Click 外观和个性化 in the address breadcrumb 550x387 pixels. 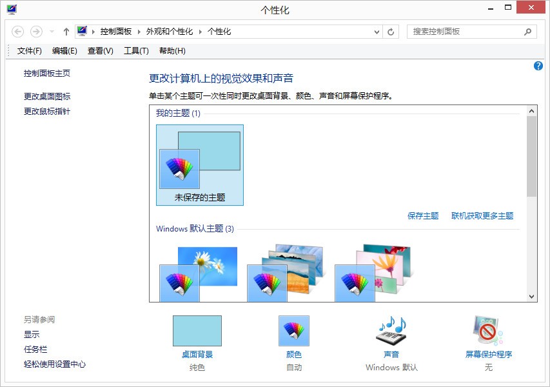pos(170,32)
